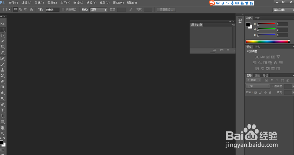This screenshot has height=155, width=294.
Task: Click foreground color swatch in Color panel
Action: 248,24
